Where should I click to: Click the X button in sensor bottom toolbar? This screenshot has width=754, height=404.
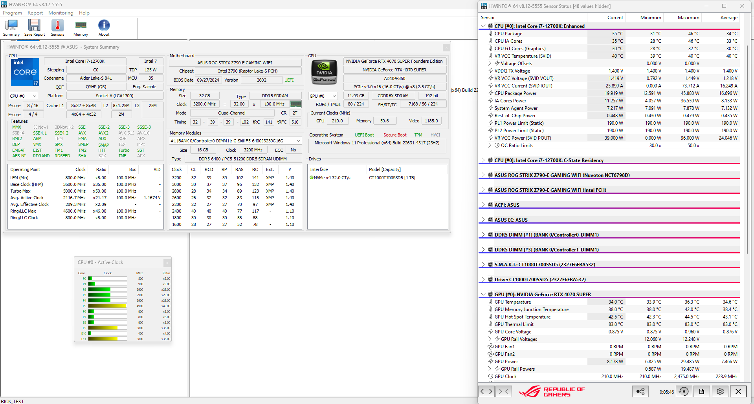pyautogui.click(x=738, y=391)
